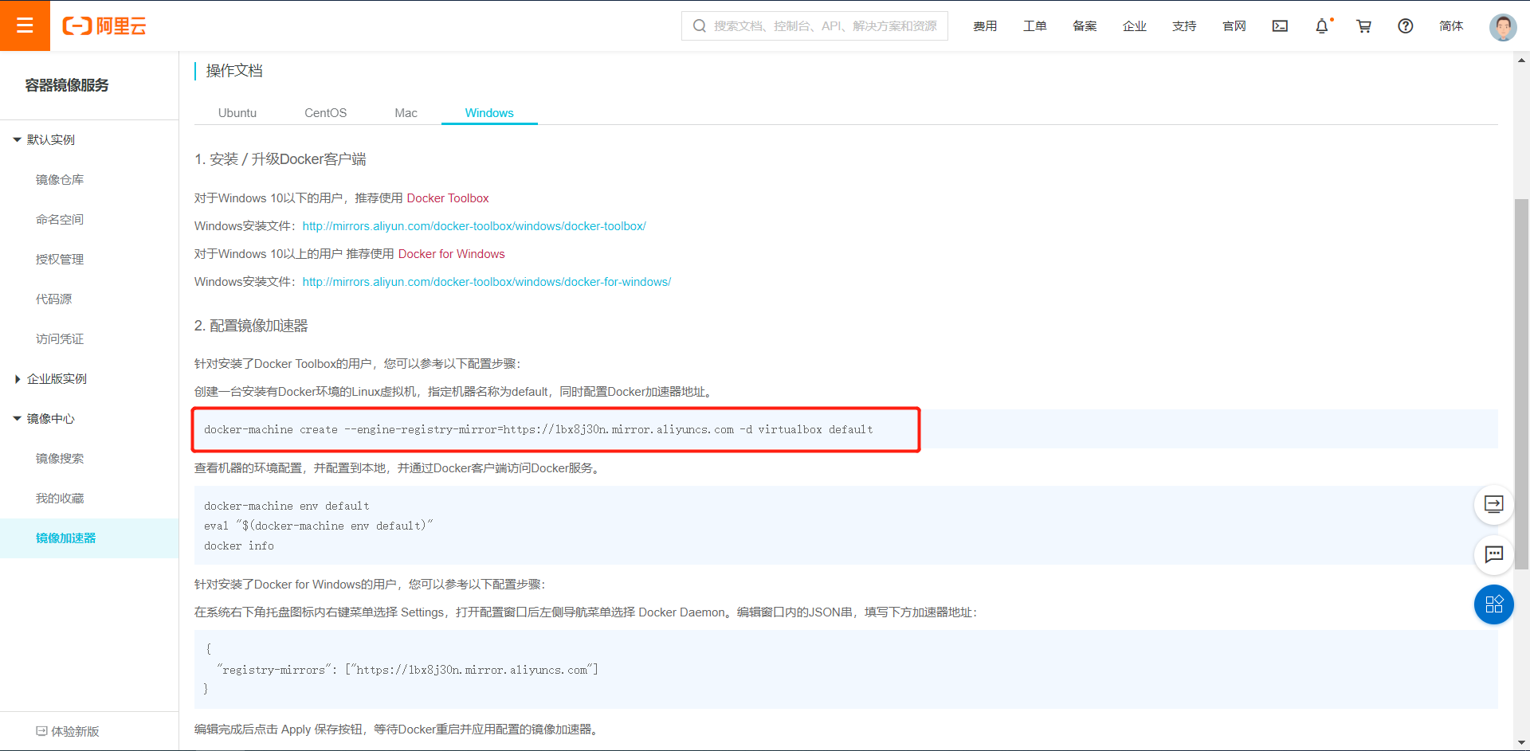Click the scrollbar up arrow

(x=1521, y=60)
